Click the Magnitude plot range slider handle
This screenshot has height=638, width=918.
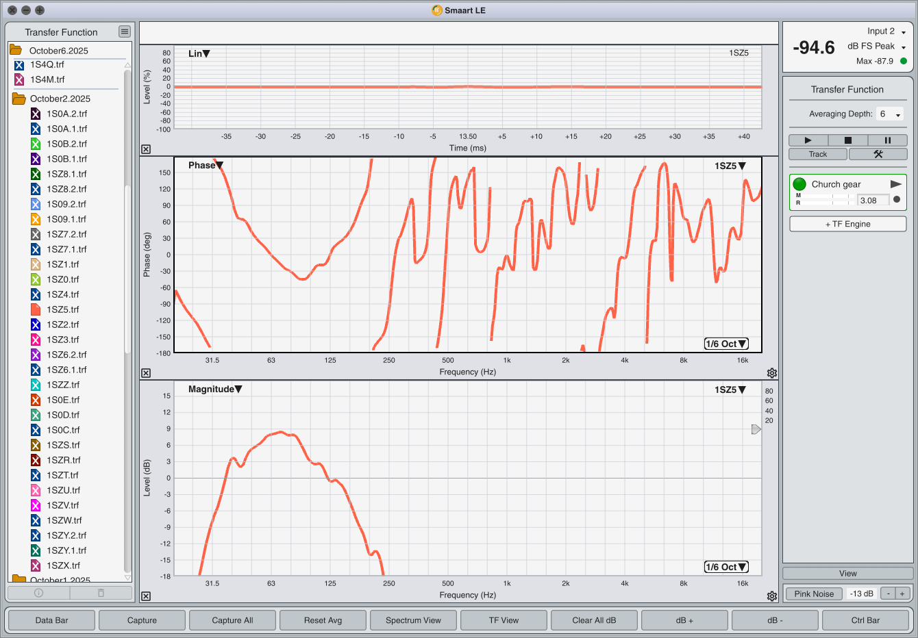(756, 429)
